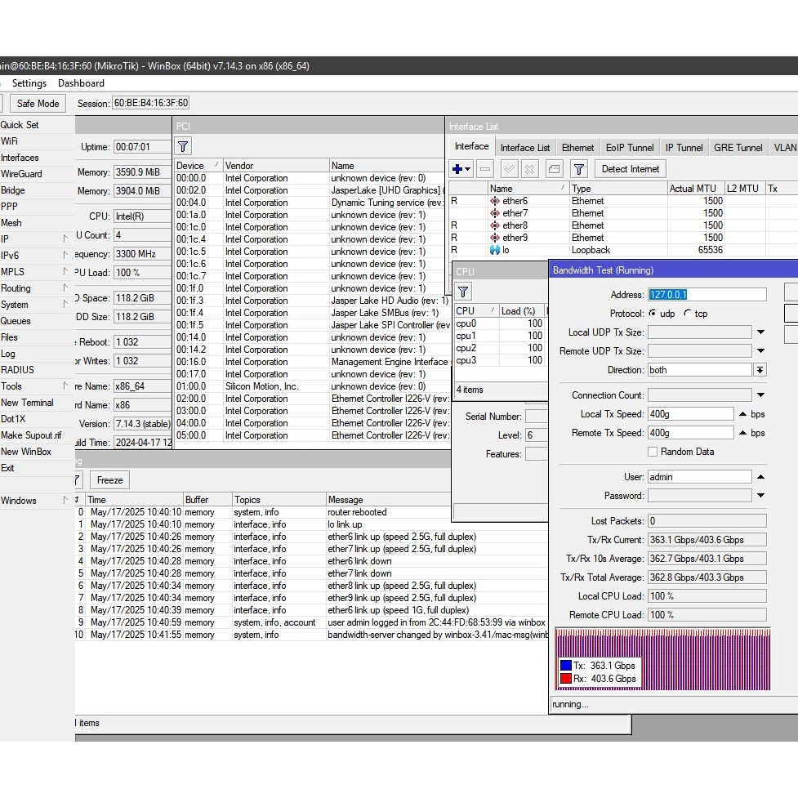Click the filter icon in the CPU panel
798x798 pixels.
462,292
